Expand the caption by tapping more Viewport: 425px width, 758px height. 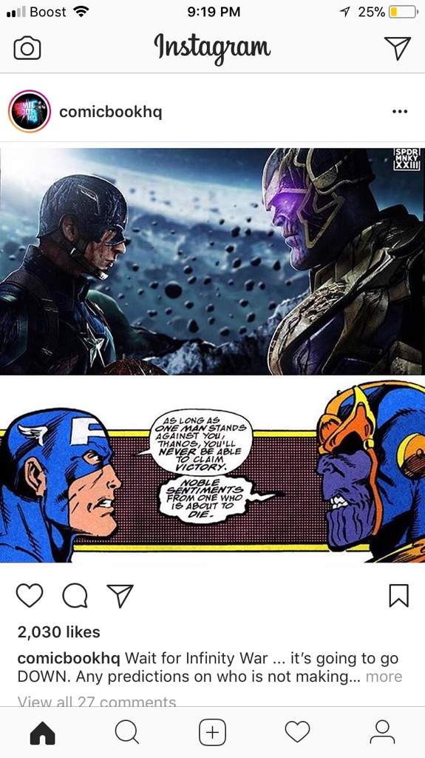click(x=384, y=677)
